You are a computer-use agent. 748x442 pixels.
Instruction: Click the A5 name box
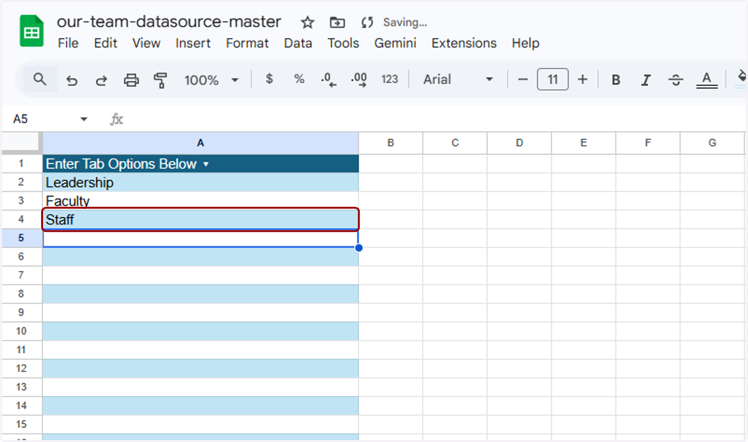coord(21,118)
